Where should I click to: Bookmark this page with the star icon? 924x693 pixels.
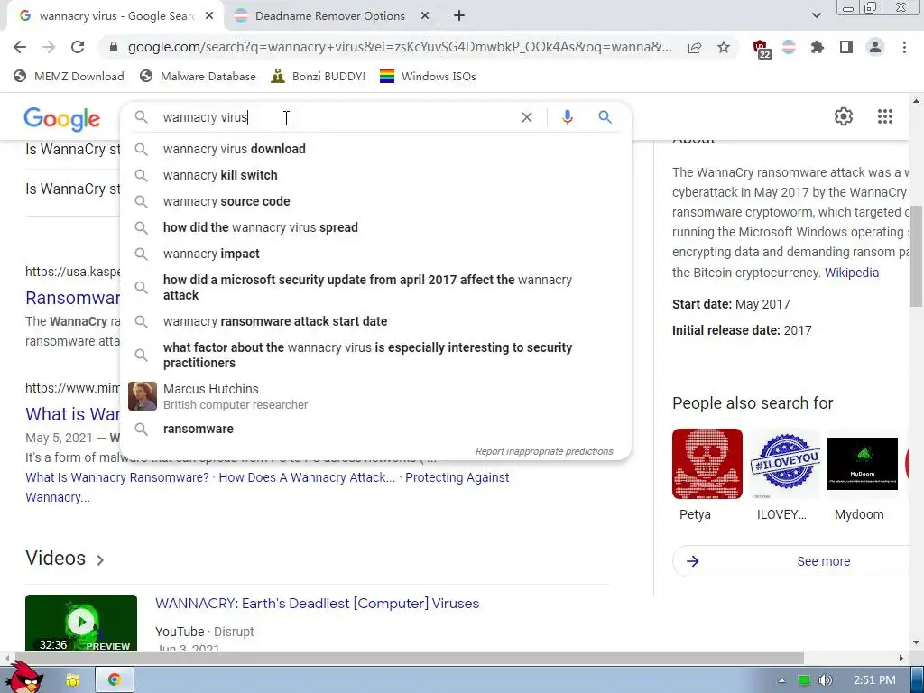click(724, 47)
